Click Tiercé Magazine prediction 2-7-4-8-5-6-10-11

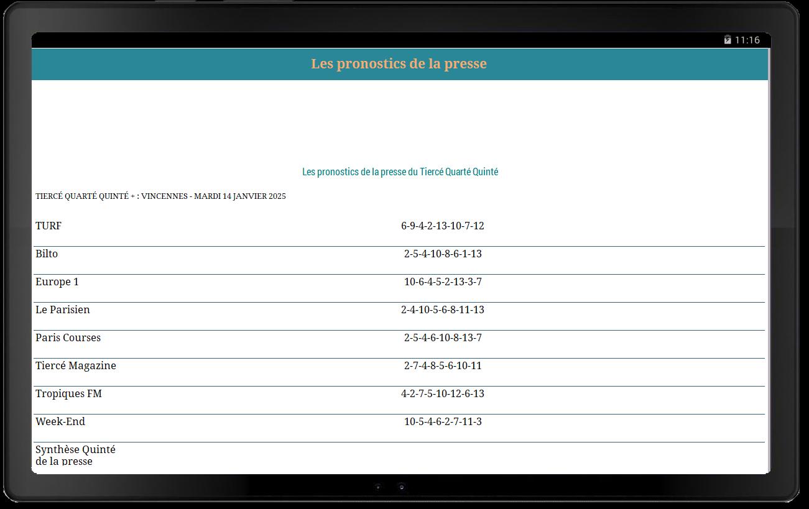pyautogui.click(x=443, y=365)
